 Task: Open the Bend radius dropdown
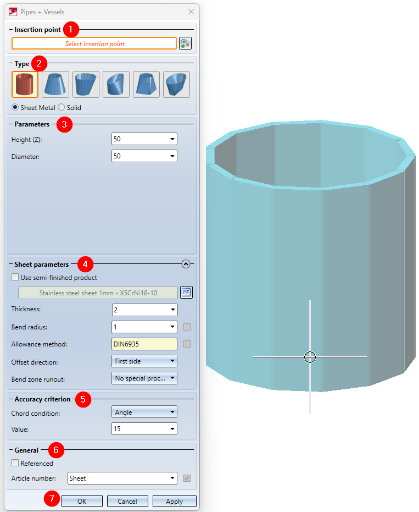(x=172, y=327)
